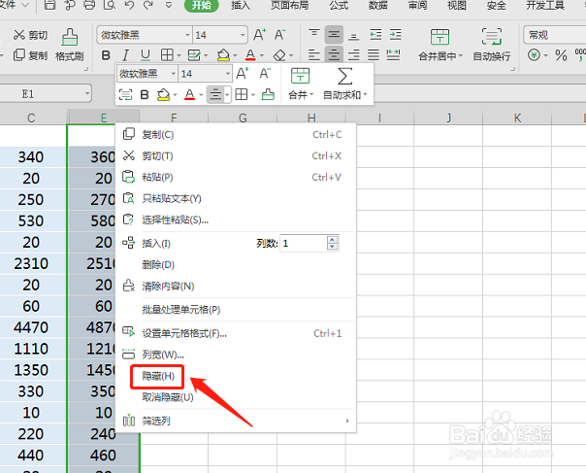Image resolution: width=586 pixels, height=473 pixels.
Task: Decrease font size in the ribbon
Action: click(280, 35)
